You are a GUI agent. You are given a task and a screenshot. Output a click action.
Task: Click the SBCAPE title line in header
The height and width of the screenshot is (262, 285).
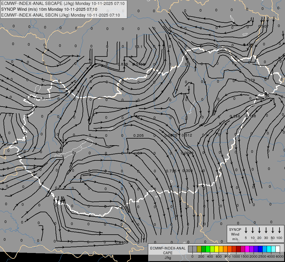pyautogui.click(x=63, y=3)
